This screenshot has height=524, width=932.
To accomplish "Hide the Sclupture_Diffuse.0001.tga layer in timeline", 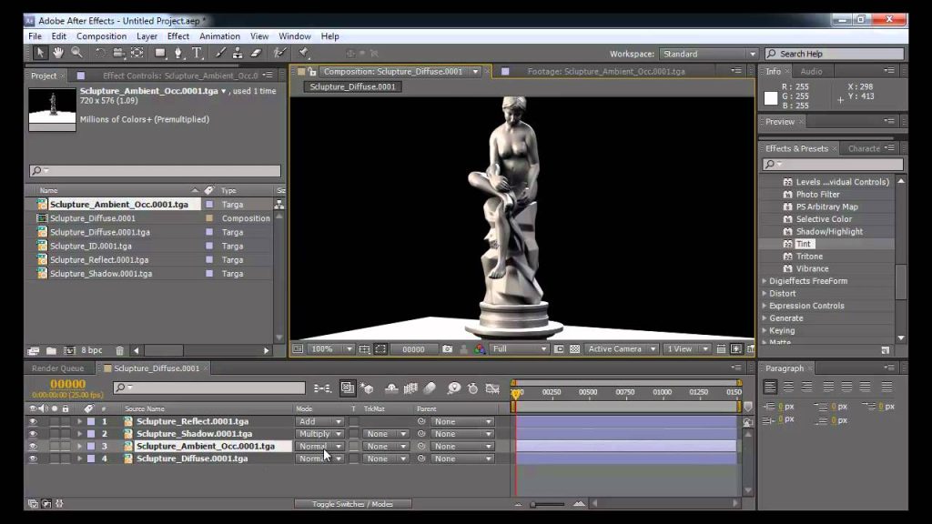I will click(33, 458).
